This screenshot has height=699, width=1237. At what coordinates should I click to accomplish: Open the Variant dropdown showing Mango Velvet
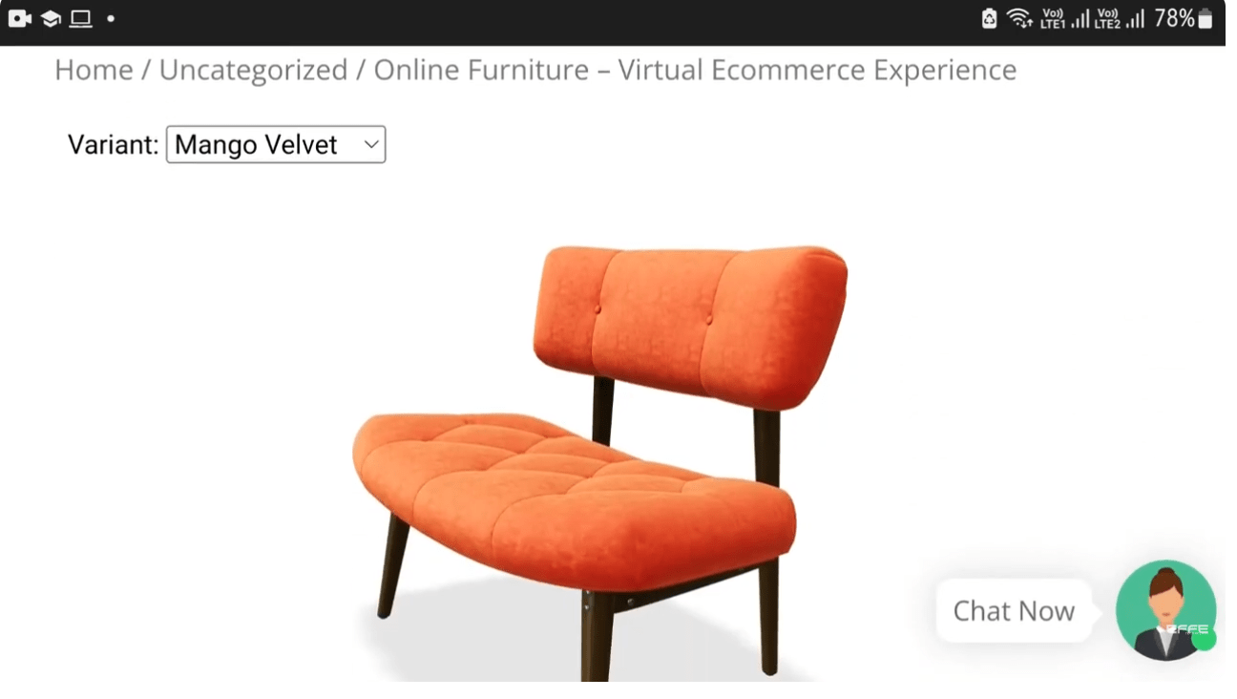276,144
